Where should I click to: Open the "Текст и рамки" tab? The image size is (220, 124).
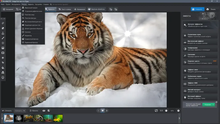65,9
